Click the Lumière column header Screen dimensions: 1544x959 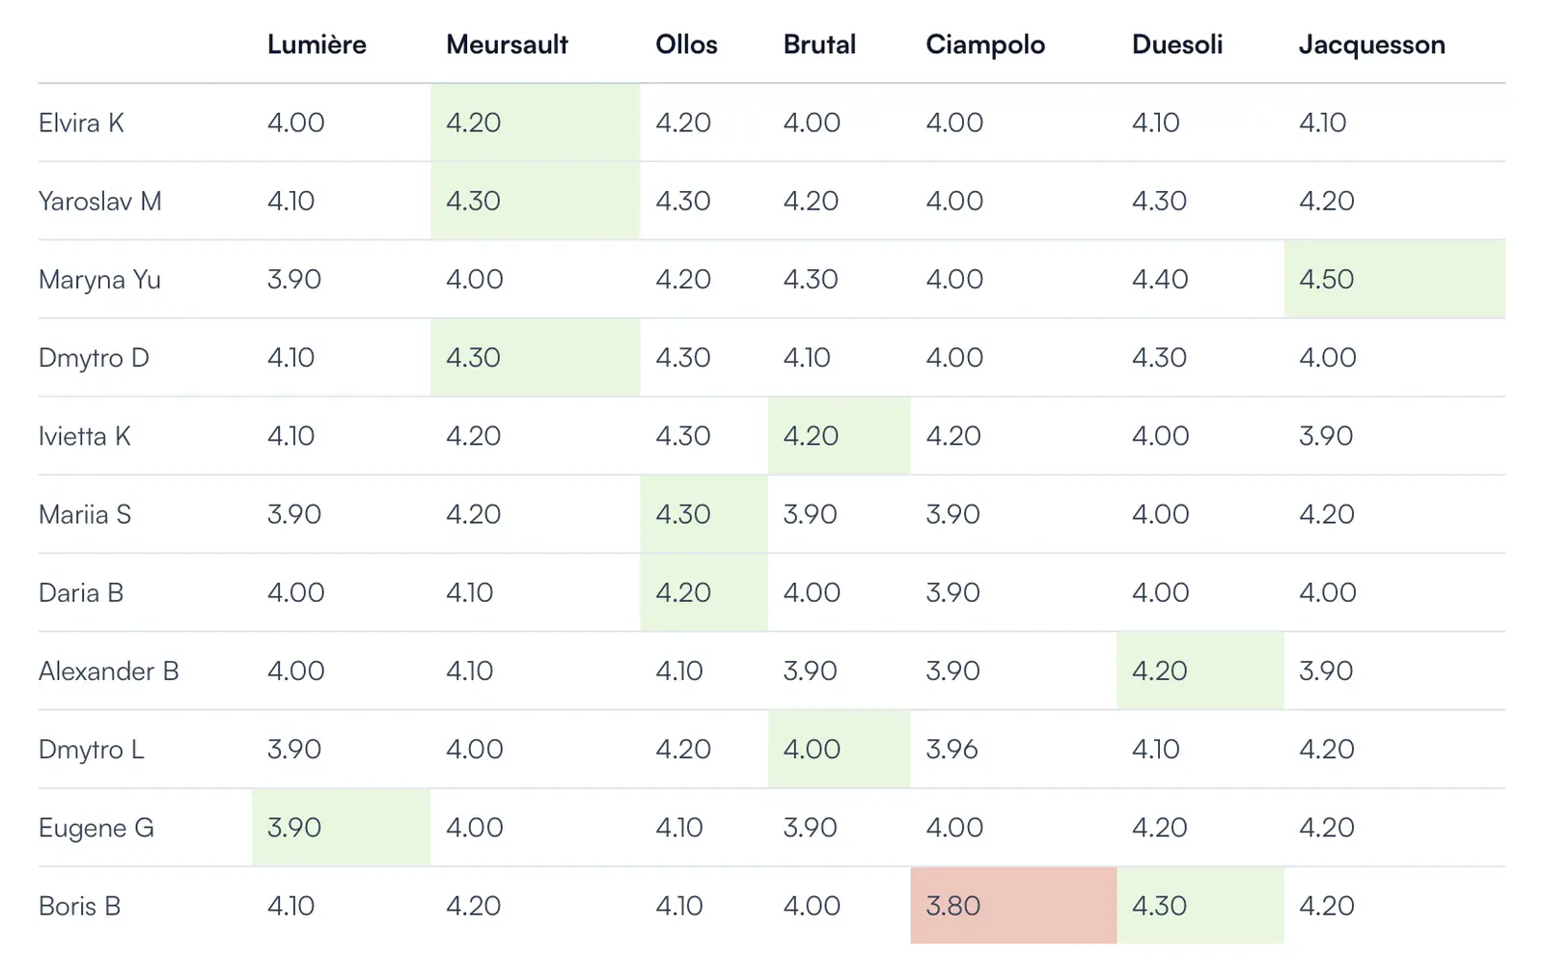tap(317, 44)
